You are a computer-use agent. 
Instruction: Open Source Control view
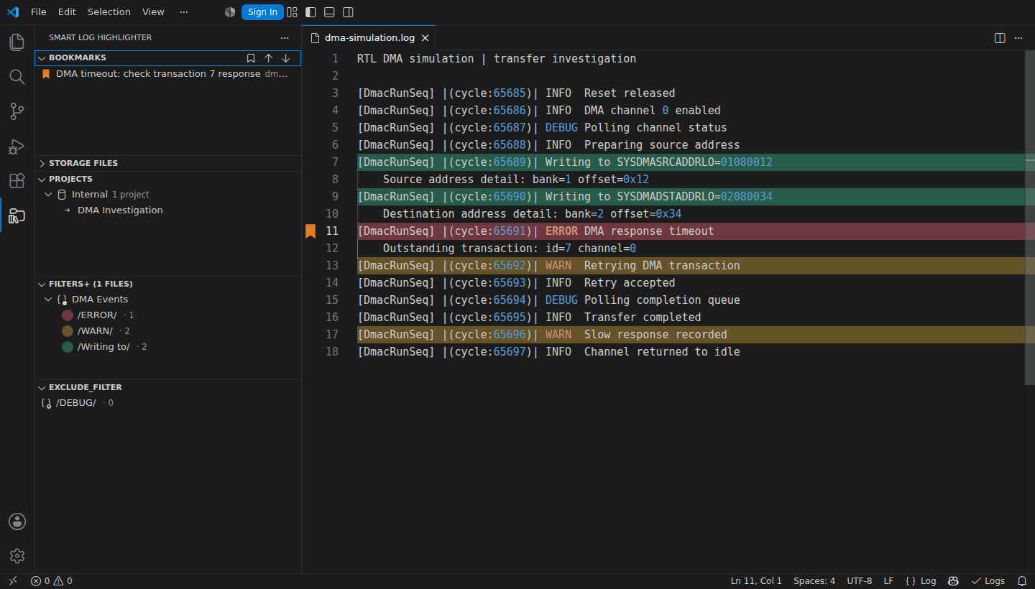point(17,111)
